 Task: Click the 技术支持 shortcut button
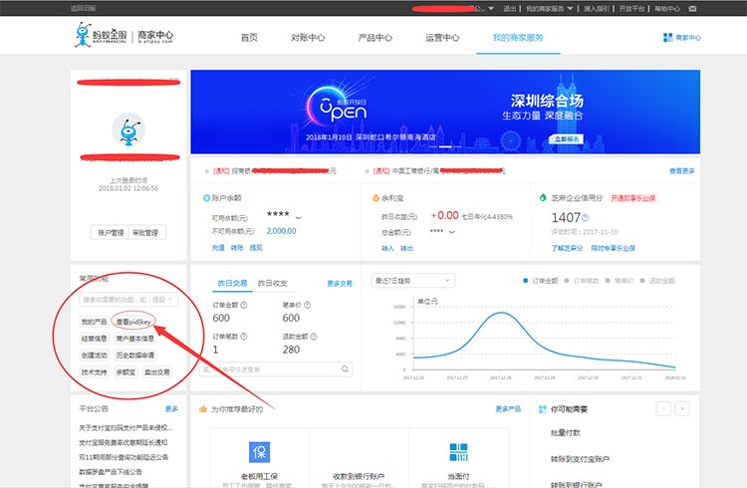(95, 371)
